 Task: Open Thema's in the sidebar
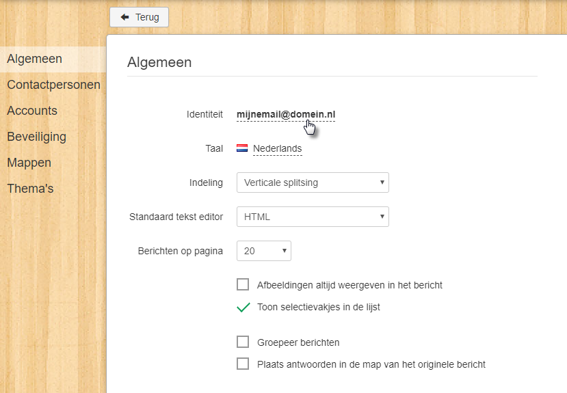30,189
